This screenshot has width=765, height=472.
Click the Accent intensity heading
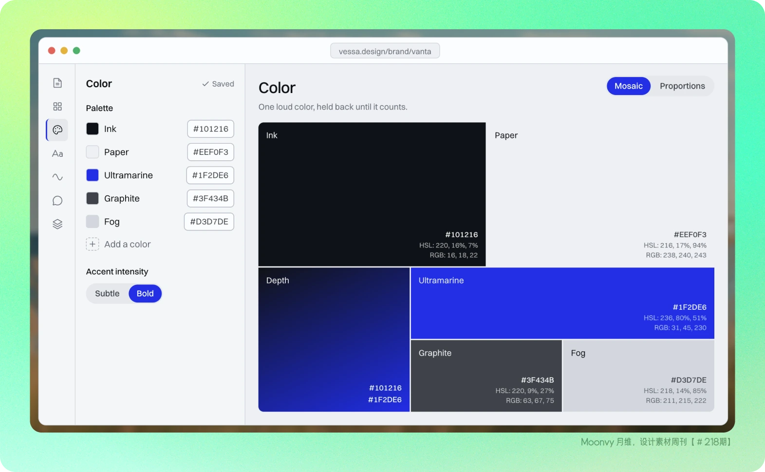117,271
